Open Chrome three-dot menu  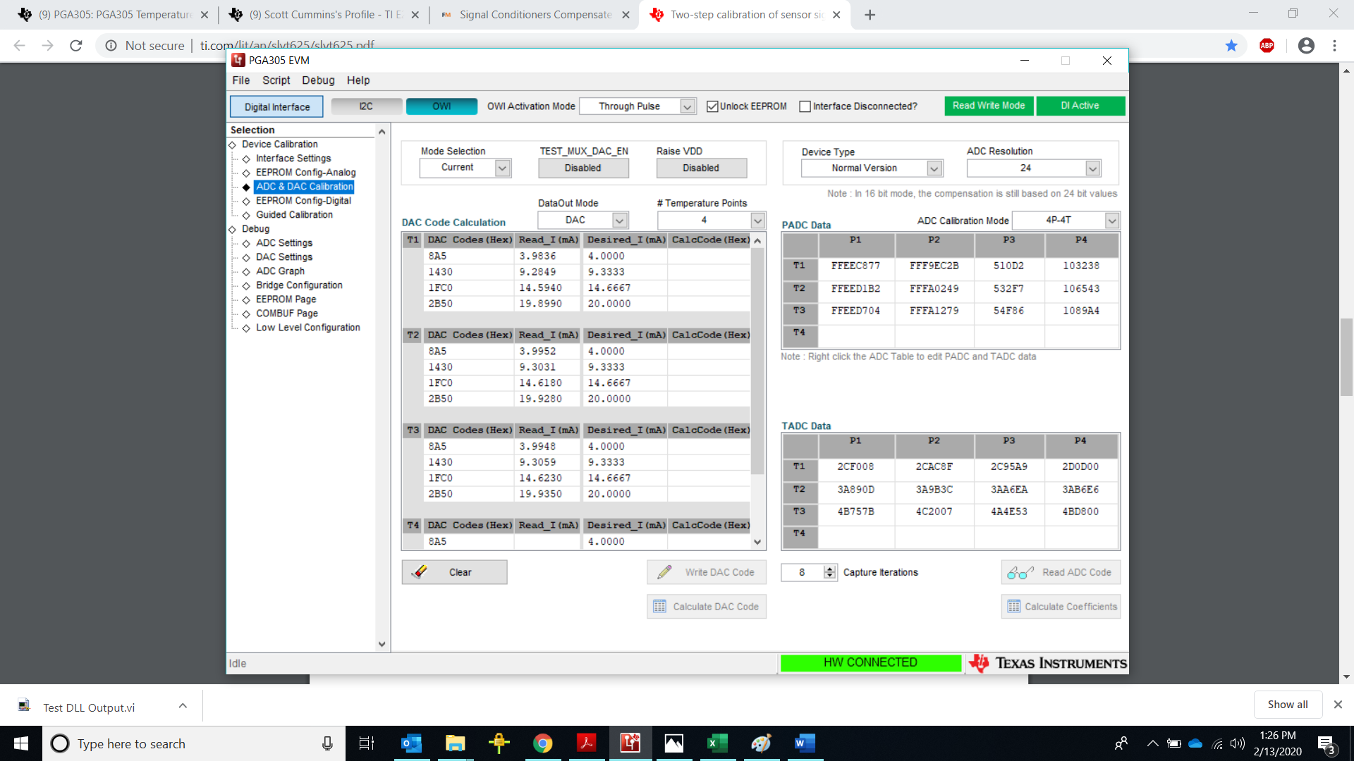[1334, 46]
